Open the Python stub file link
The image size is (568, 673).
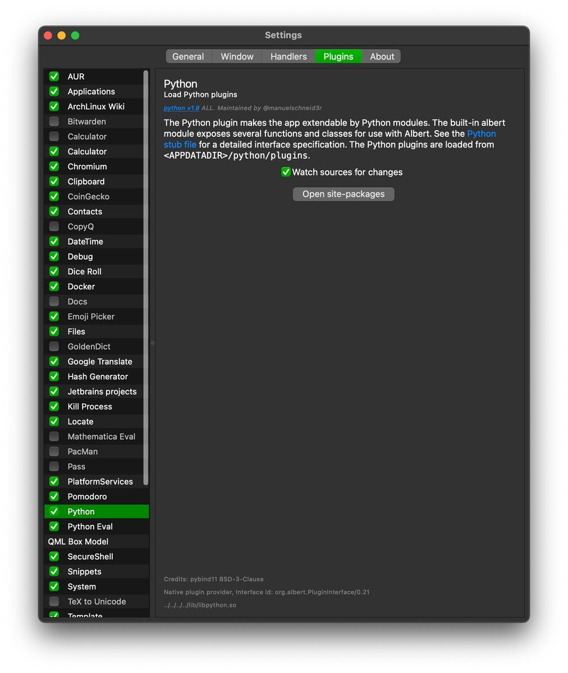[330, 139]
